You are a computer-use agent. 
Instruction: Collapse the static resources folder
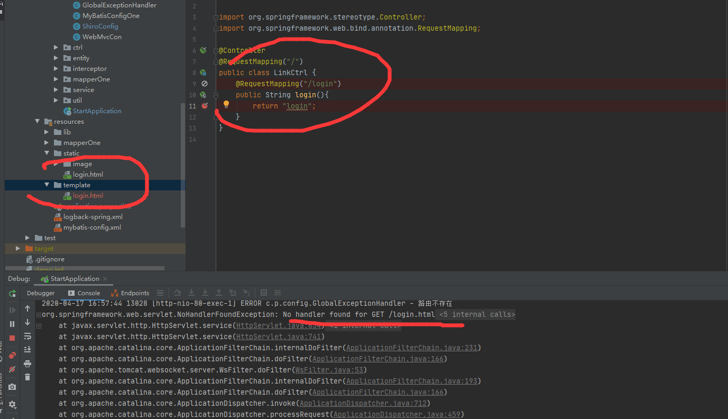[x=47, y=153]
